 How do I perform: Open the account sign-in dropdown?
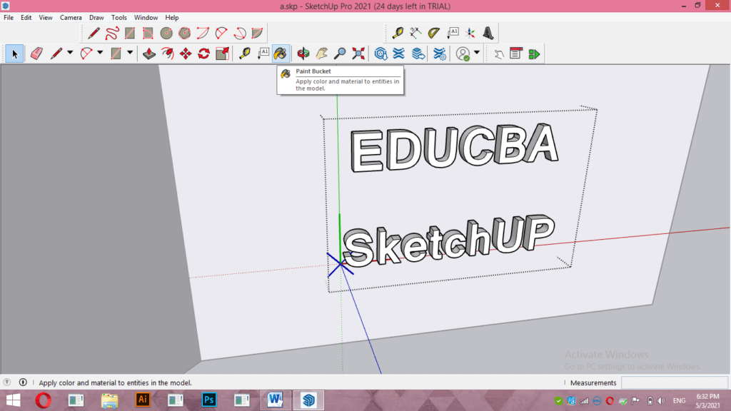477,53
